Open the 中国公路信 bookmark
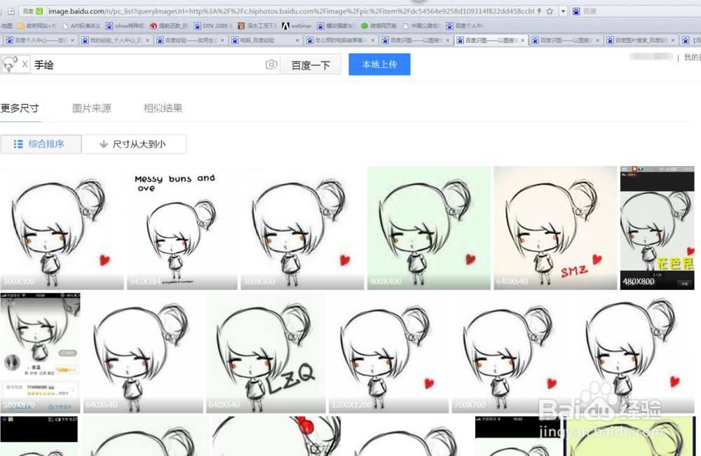The width and height of the screenshot is (701, 456). click(421, 26)
